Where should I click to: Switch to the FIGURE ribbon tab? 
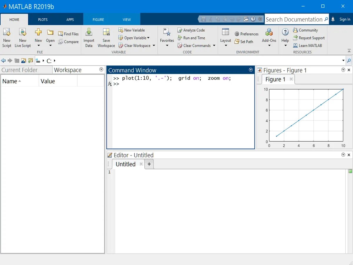coord(98,19)
